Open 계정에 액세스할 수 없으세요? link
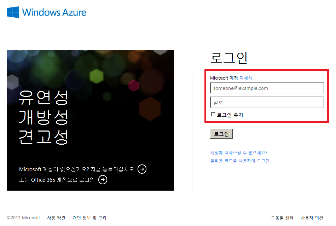 (239, 152)
